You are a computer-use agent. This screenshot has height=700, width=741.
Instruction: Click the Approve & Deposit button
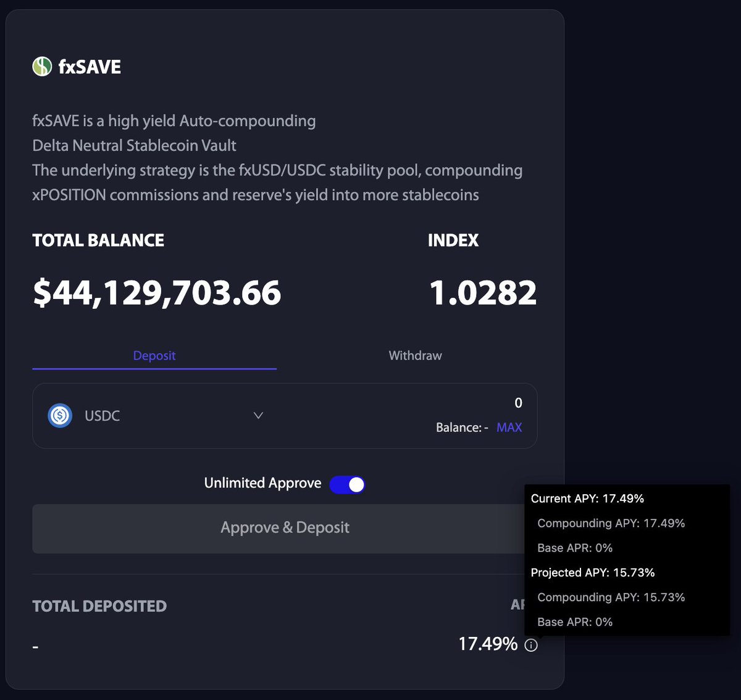[285, 528]
